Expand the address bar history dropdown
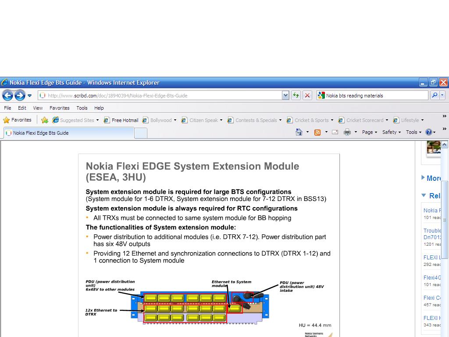Viewport: 449px width, 337px height. [x=285, y=95]
